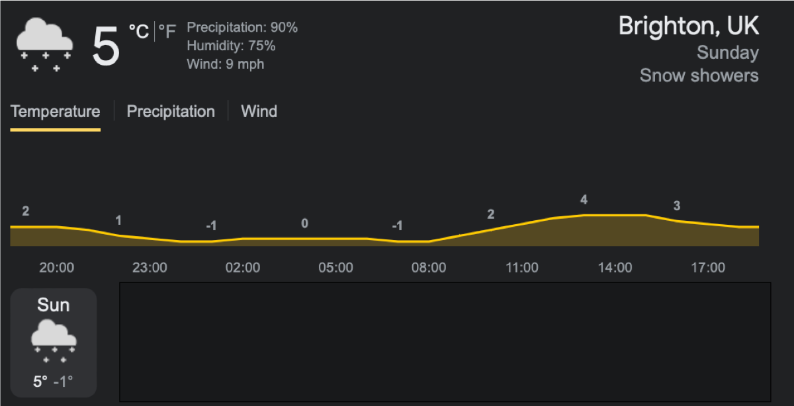Click the 08:00 time marker

tap(429, 268)
